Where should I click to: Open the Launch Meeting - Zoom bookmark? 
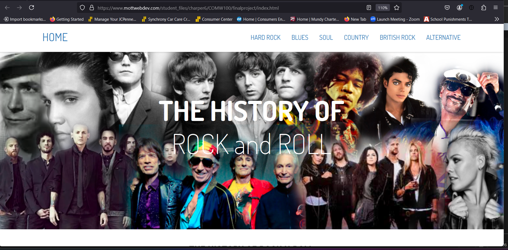pyautogui.click(x=395, y=19)
